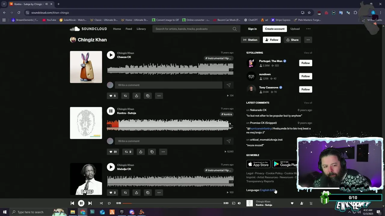The width and height of the screenshot is (385, 216).
Task: Share the Cheeze CK track
Action: (137, 96)
